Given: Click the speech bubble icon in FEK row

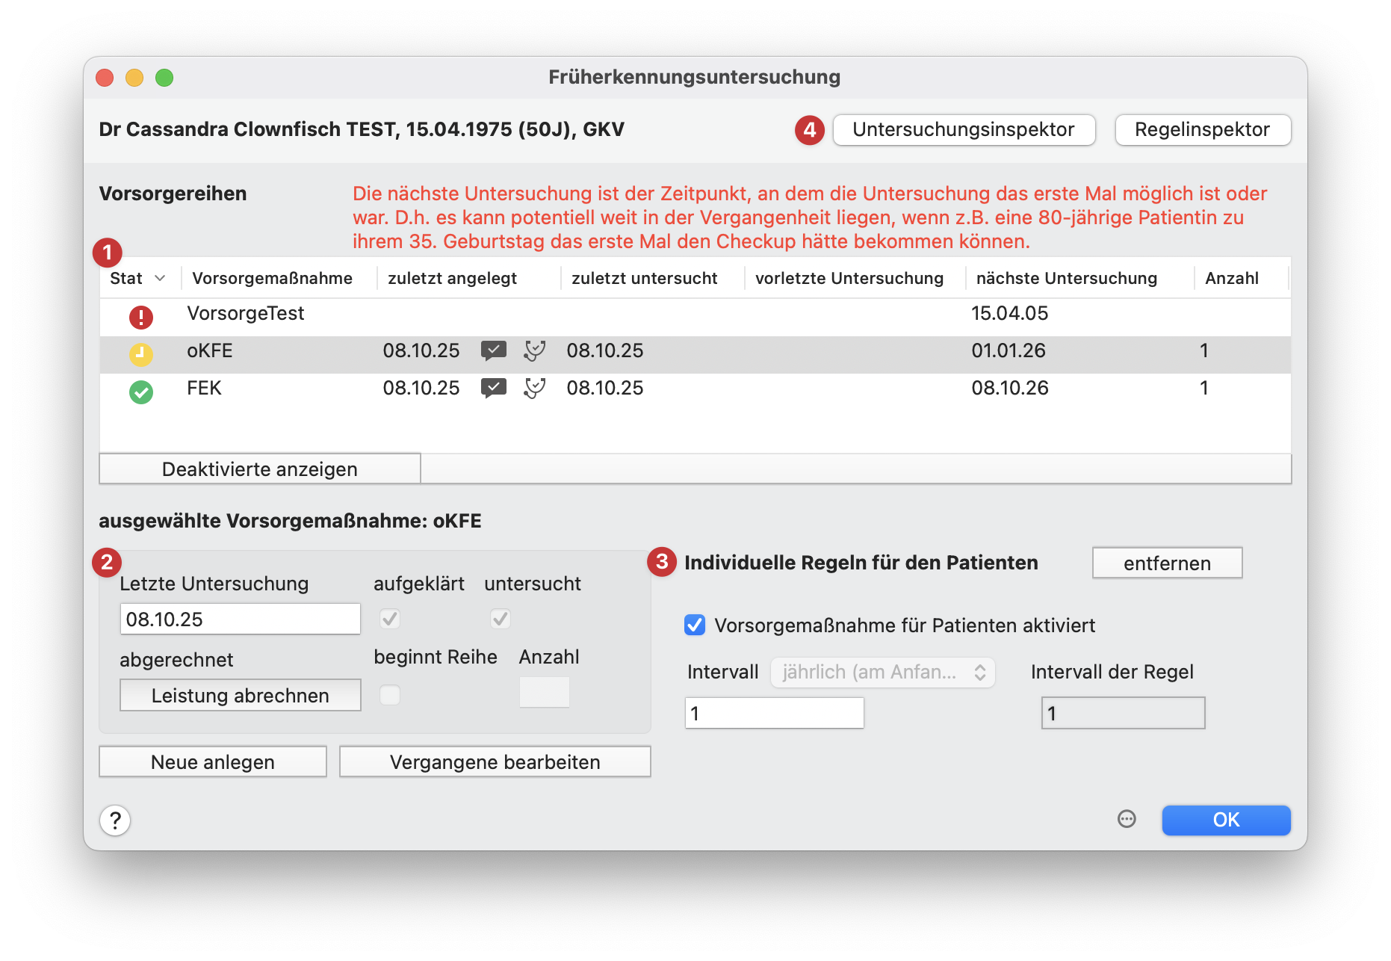Looking at the screenshot, I should (493, 388).
